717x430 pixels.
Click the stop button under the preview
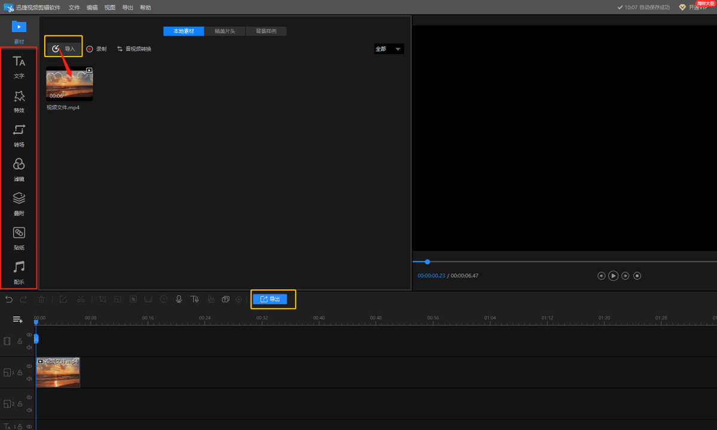[x=637, y=276]
